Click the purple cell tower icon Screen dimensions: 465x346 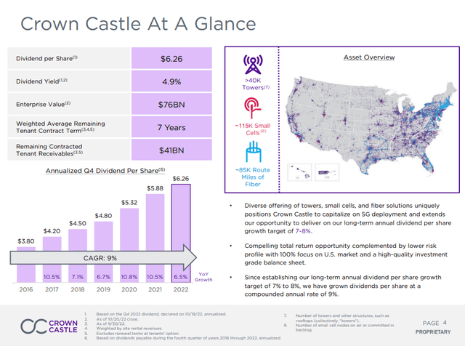tap(253, 65)
